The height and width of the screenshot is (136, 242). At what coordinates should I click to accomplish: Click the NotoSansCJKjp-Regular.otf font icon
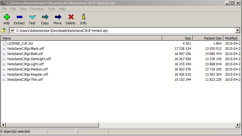click(4, 74)
